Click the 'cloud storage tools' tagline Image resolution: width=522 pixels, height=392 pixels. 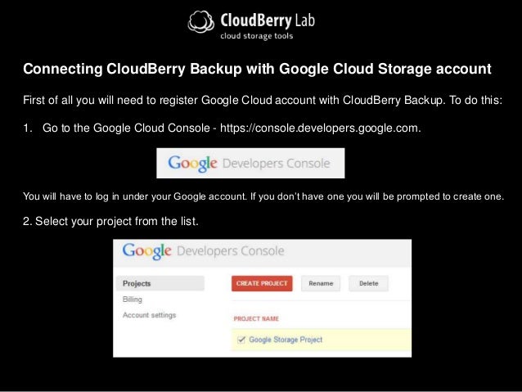[x=257, y=36]
